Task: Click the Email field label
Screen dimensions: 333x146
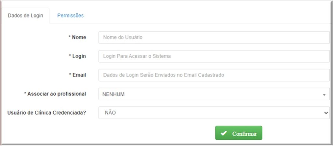Action: click(79, 75)
